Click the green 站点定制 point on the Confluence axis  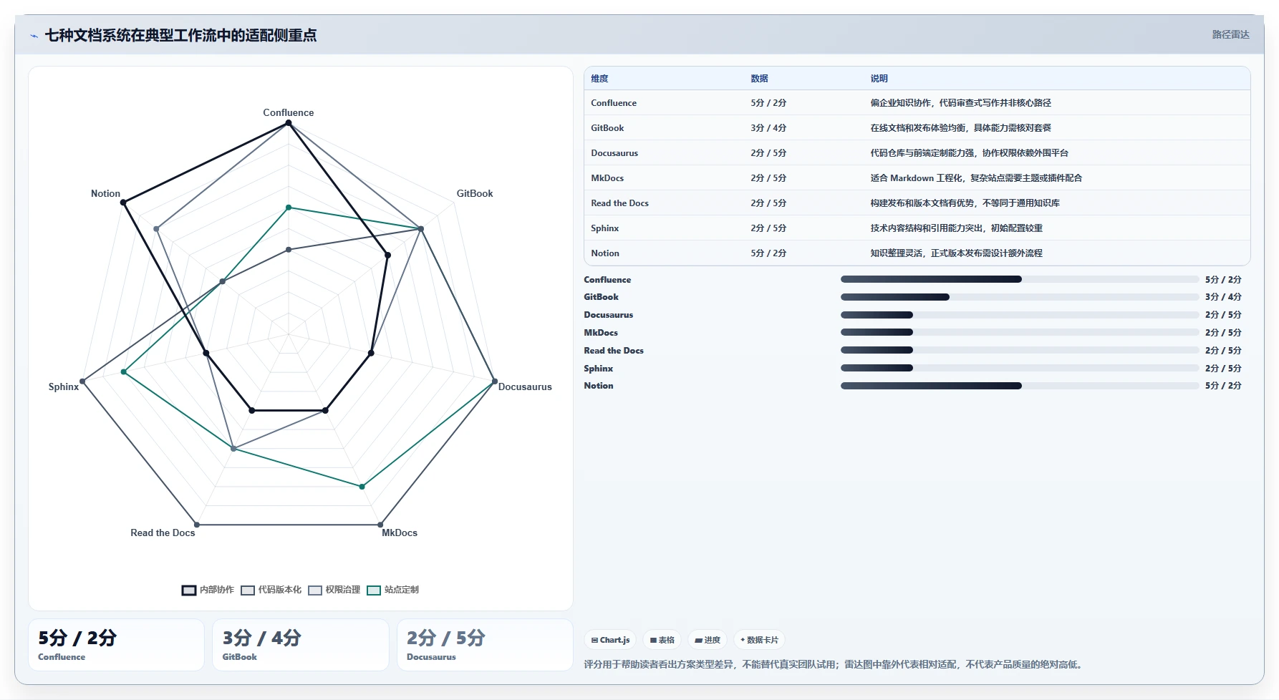coord(289,208)
